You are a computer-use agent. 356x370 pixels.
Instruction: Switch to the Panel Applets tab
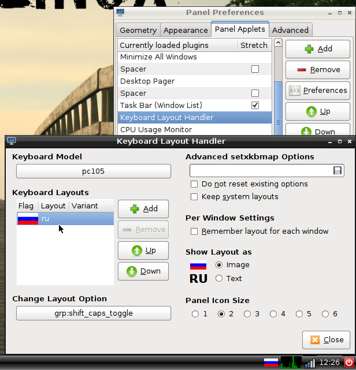click(240, 29)
